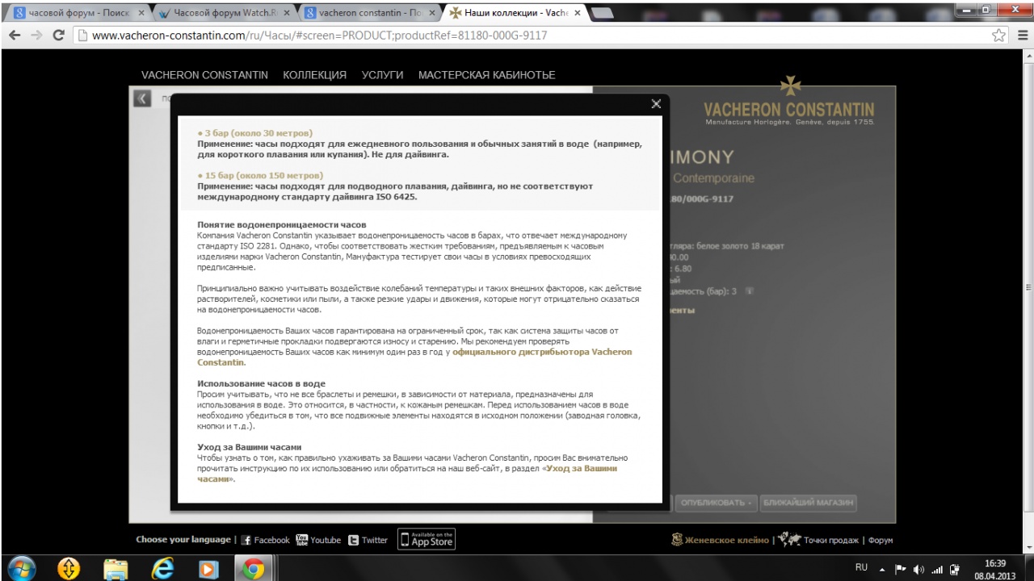Image resolution: width=1034 pixels, height=581 pixels.
Task: Open the media player taskbar icon
Action: 208,569
